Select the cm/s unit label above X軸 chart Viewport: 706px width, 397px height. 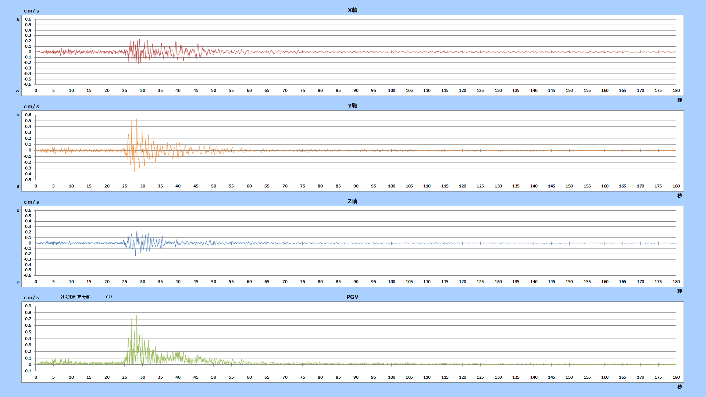tap(32, 11)
